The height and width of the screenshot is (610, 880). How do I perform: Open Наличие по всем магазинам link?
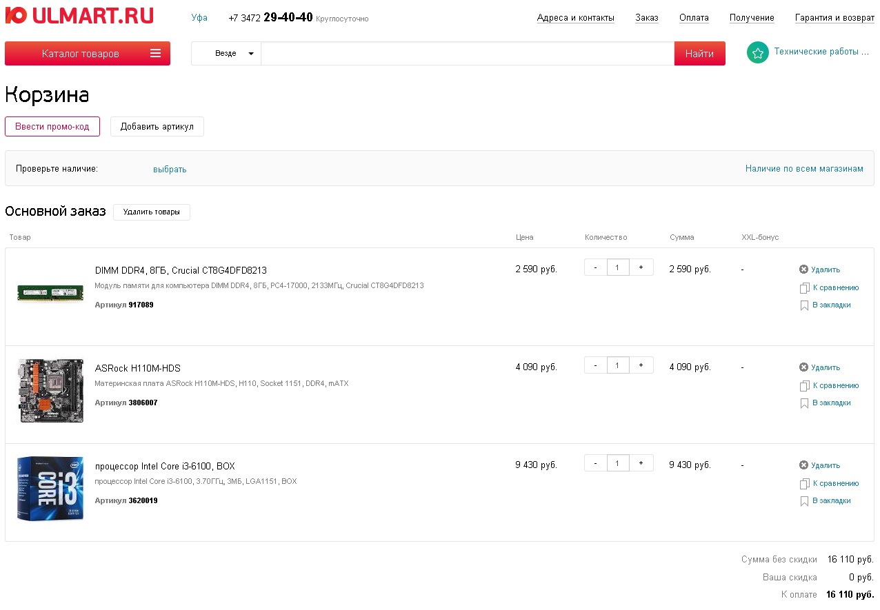coord(804,169)
